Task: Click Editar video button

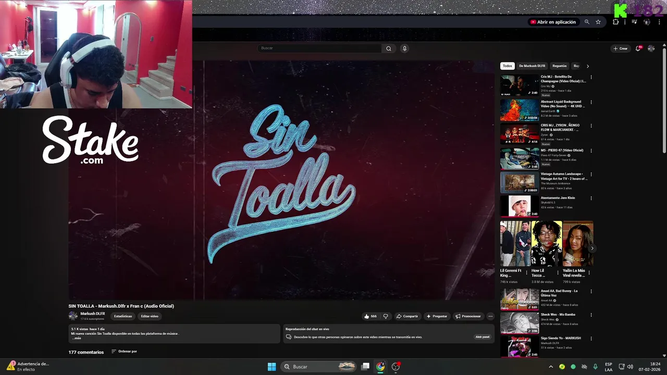Action: tap(150, 316)
